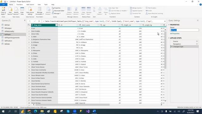202x114 pixels.
Task: Click the fx formula icon
Action: (x=39, y=21)
